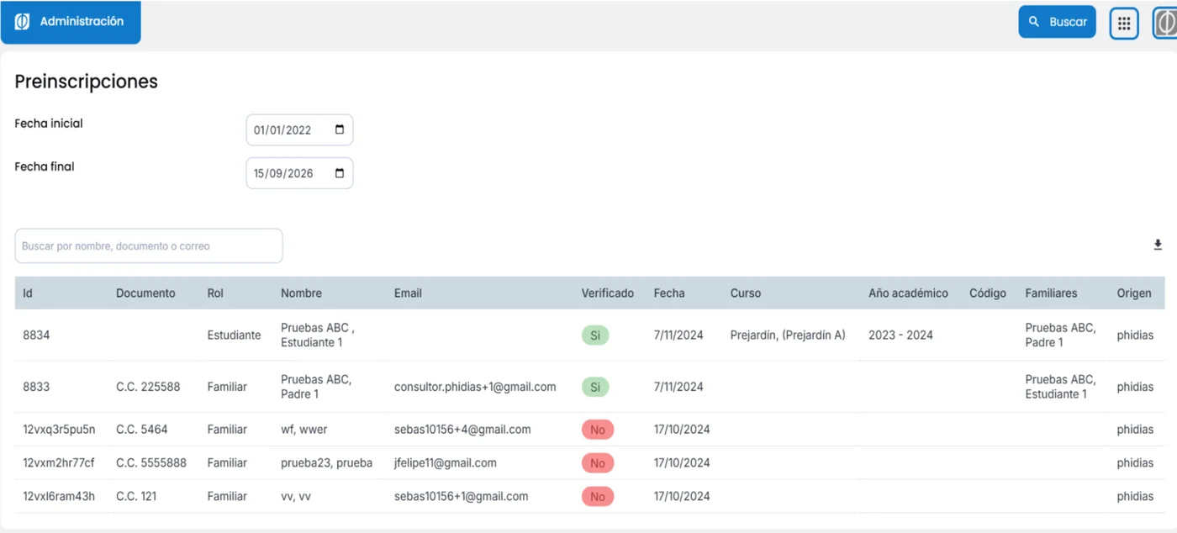Screen dimensions: 1177x533
Task: Click the Estudiante role cell
Action: (234, 335)
